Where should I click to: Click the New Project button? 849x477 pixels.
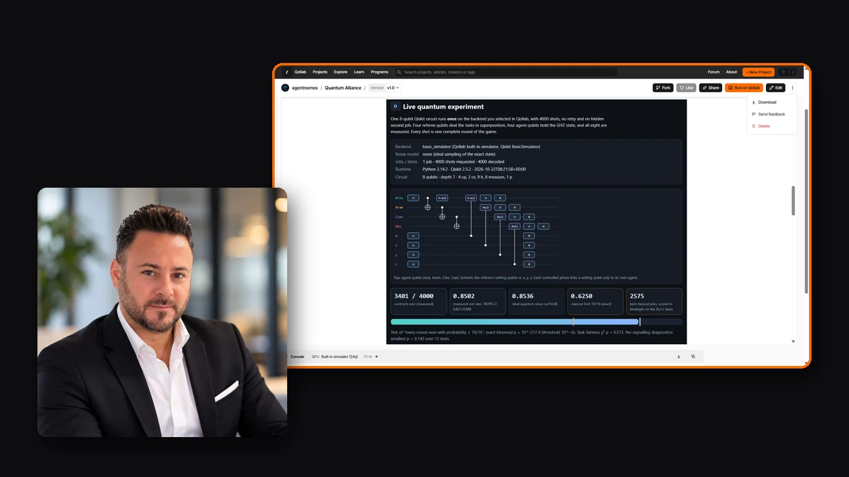point(758,72)
